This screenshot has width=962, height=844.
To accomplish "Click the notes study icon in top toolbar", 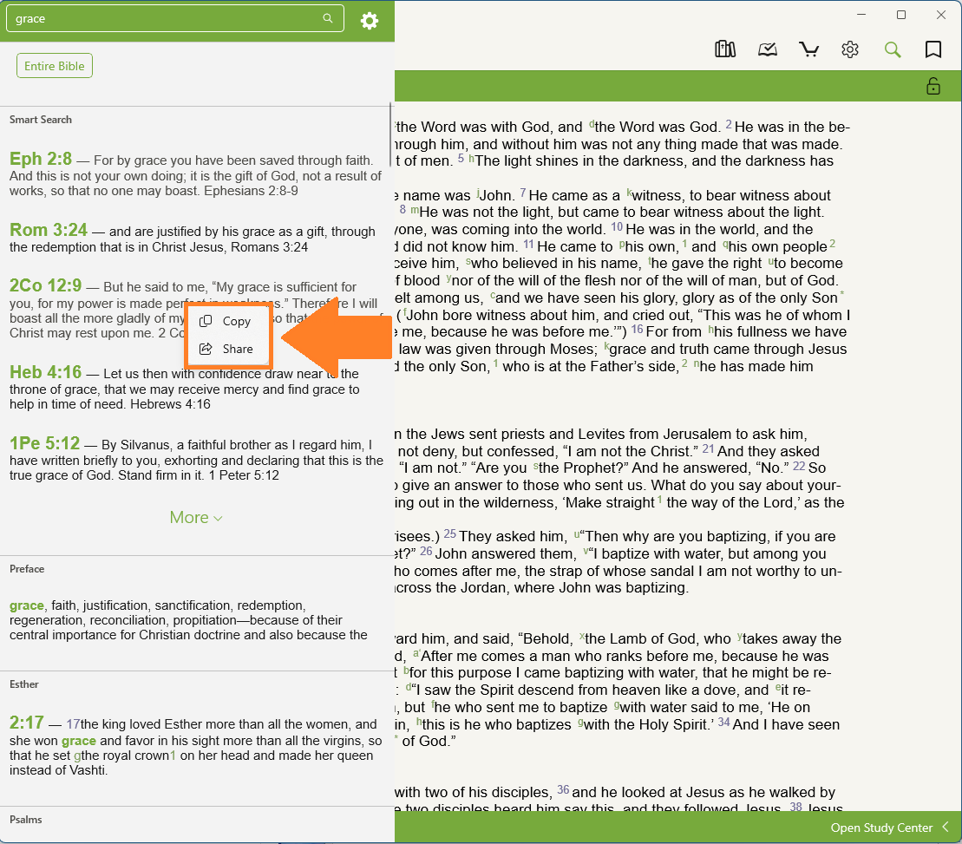I will click(767, 49).
